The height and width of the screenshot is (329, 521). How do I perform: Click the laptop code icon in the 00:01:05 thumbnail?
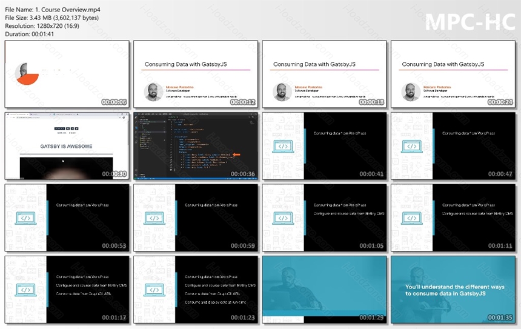click(x=283, y=218)
